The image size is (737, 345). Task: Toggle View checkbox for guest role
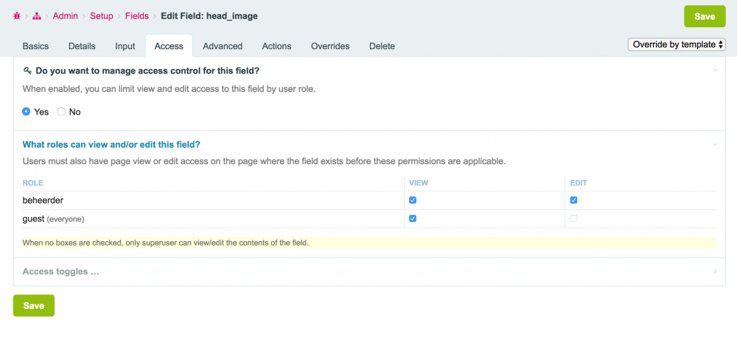[x=413, y=218]
